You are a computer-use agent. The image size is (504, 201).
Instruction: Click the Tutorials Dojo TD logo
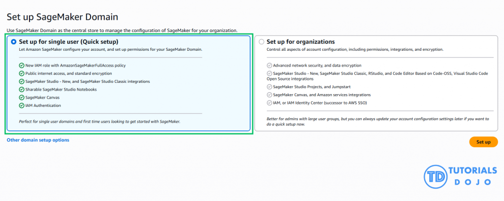[435, 176]
